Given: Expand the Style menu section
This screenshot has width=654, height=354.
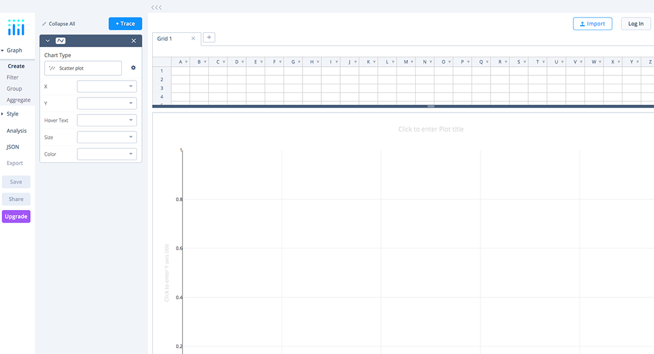Looking at the screenshot, I should [x=13, y=114].
